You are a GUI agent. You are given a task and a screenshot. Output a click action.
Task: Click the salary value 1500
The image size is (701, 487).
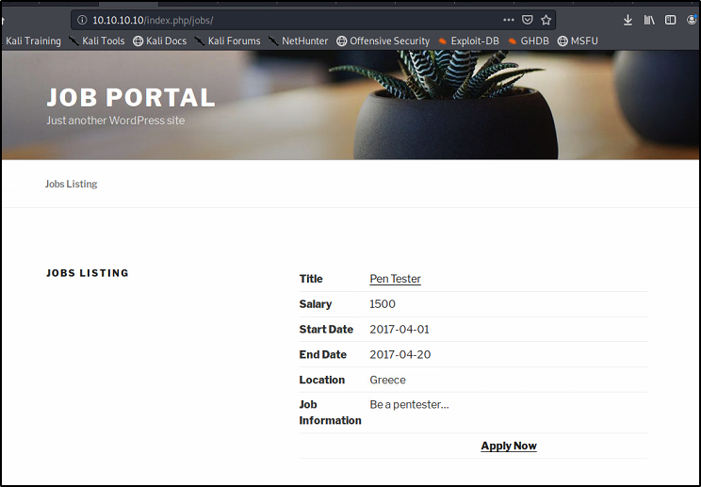click(x=383, y=304)
